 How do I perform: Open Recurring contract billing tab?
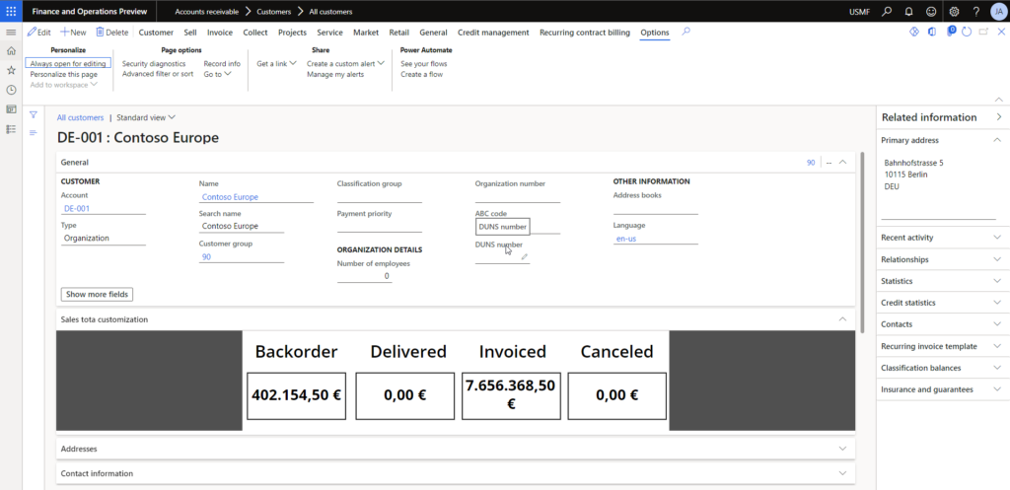(585, 33)
